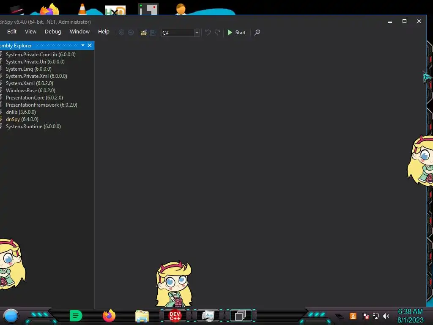Click the Java update tray icon
Viewport: 433px width, 325px height.
pyautogui.click(x=353, y=316)
